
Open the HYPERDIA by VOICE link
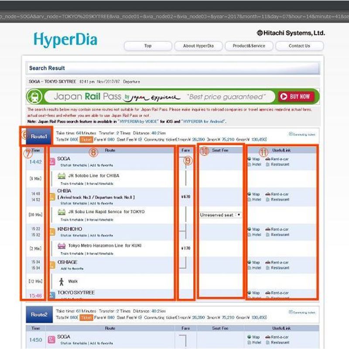(139, 122)
